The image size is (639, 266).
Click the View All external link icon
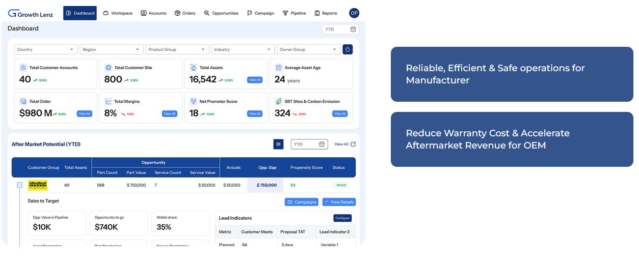tap(353, 144)
